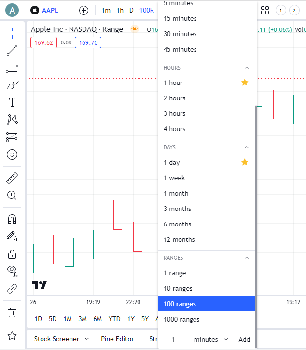Click the circled 1 layout button
The width and height of the screenshot is (306, 350).
281,10
